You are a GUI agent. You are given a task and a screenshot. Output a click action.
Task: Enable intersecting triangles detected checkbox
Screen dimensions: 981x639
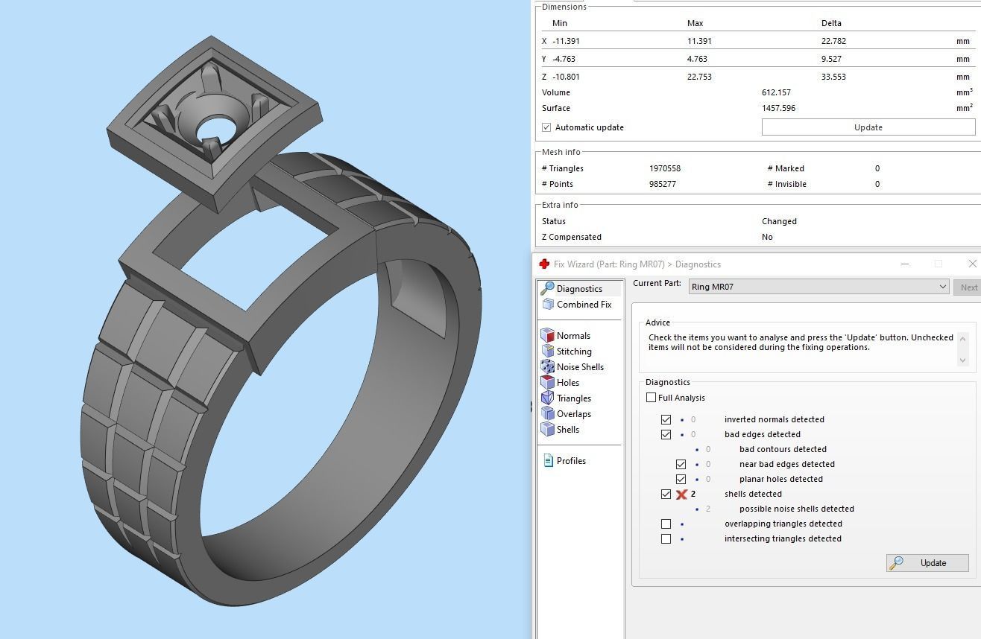[666, 538]
